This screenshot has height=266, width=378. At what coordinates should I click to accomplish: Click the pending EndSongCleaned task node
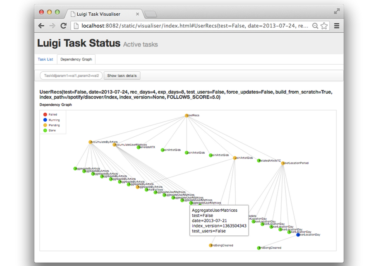click(x=210, y=244)
